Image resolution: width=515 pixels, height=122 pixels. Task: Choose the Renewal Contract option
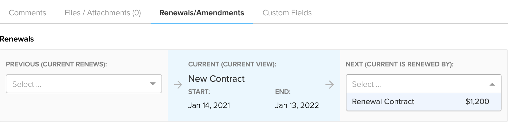pos(424,102)
